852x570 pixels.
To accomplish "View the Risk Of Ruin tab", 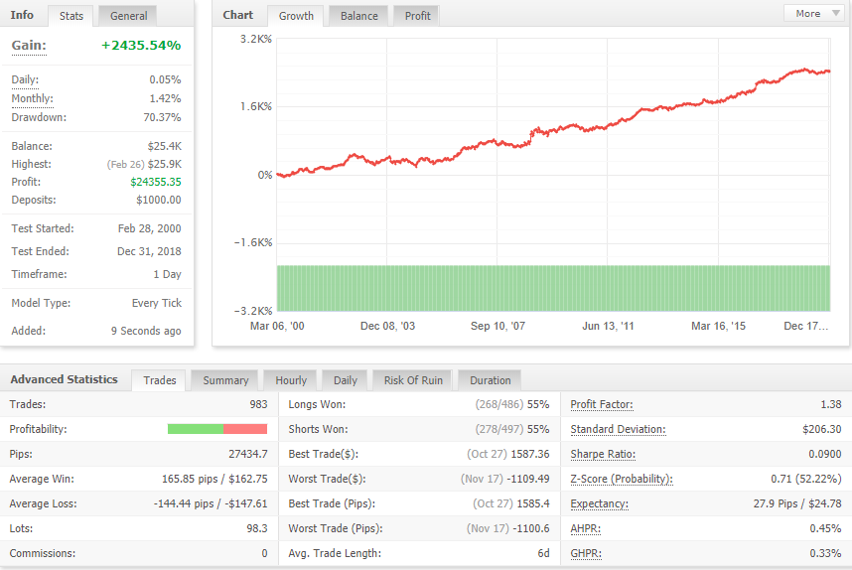I will coord(413,380).
